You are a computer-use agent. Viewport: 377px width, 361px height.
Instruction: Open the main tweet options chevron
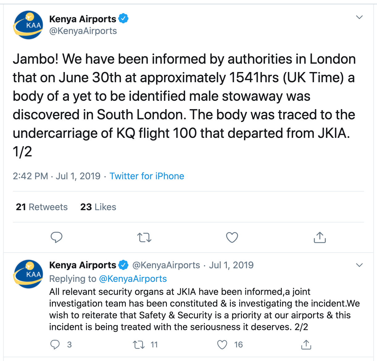coord(359,17)
